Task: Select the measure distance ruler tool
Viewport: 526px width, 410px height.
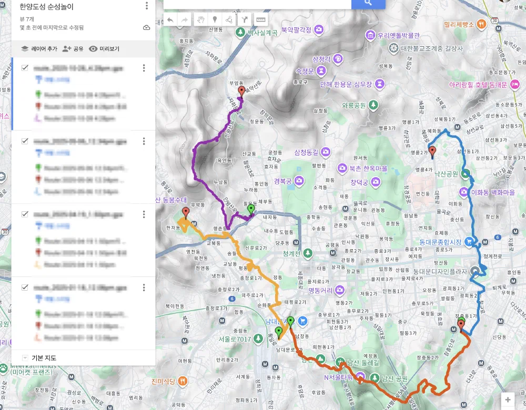Action: click(x=260, y=19)
